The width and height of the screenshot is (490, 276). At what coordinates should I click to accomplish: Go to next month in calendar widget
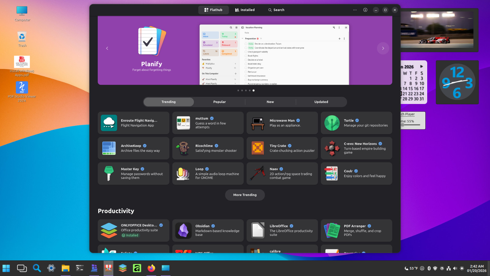[422, 66]
